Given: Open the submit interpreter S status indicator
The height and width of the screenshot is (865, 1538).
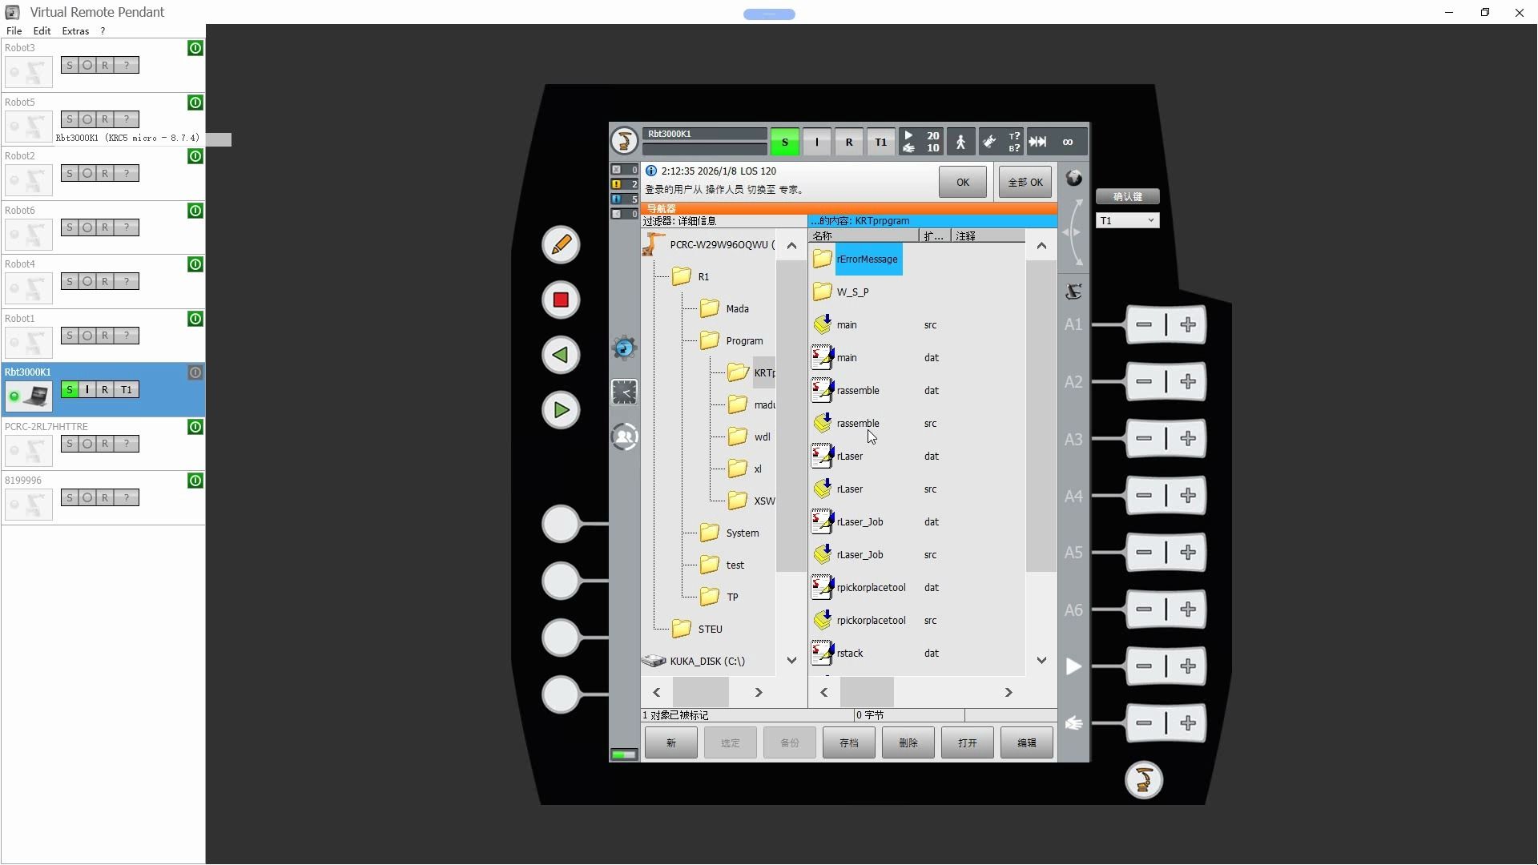Looking at the screenshot, I should [x=785, y=142].
